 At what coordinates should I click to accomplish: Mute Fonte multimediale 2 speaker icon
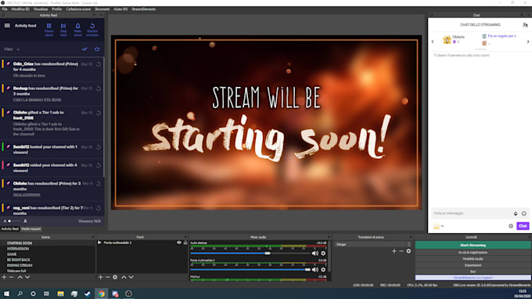(315, 269)
